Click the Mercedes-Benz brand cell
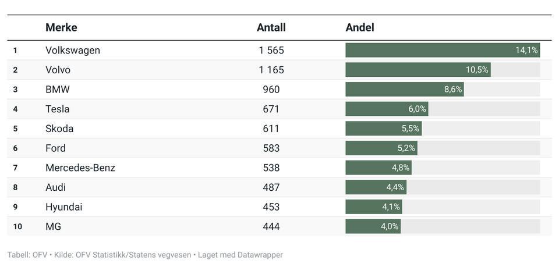559x267 pixels. [80, 168]
